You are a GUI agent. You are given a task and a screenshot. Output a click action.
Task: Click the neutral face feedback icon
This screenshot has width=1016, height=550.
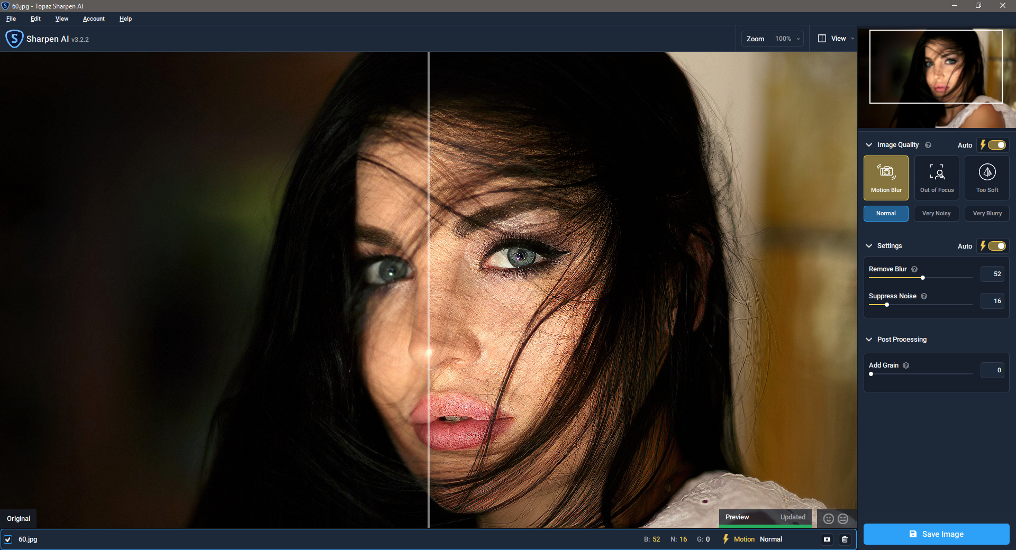(843, 519)
